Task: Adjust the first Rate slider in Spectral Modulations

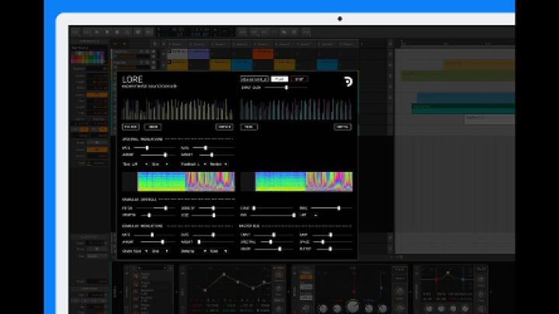Action: click(154, 148)
